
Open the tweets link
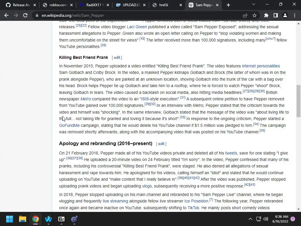[231, 153]
